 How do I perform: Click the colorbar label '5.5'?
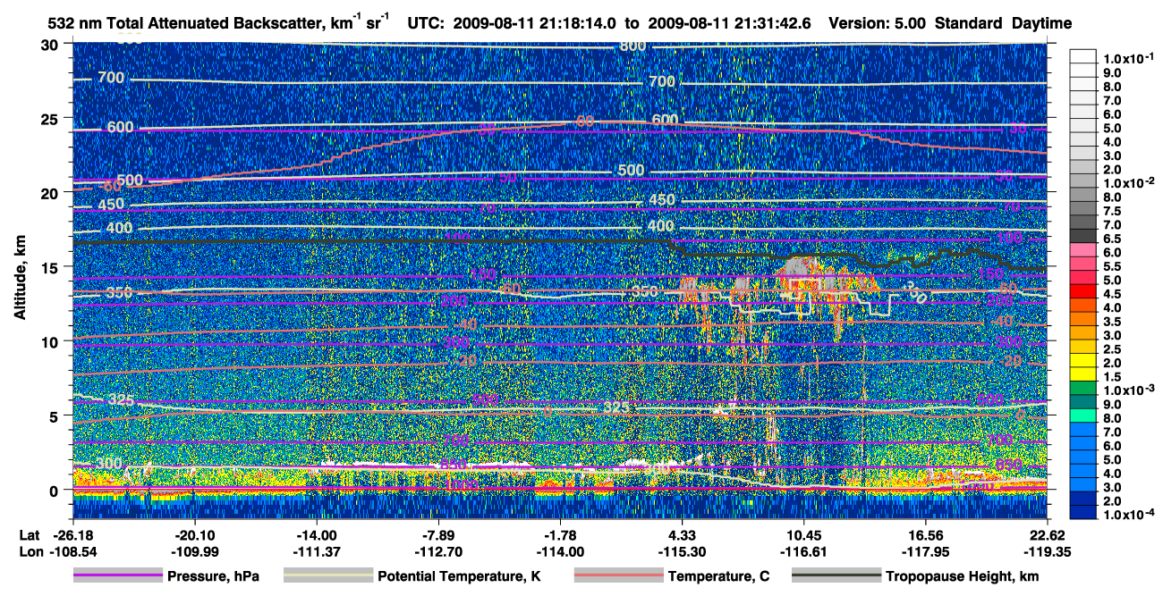coord(1113,266)
